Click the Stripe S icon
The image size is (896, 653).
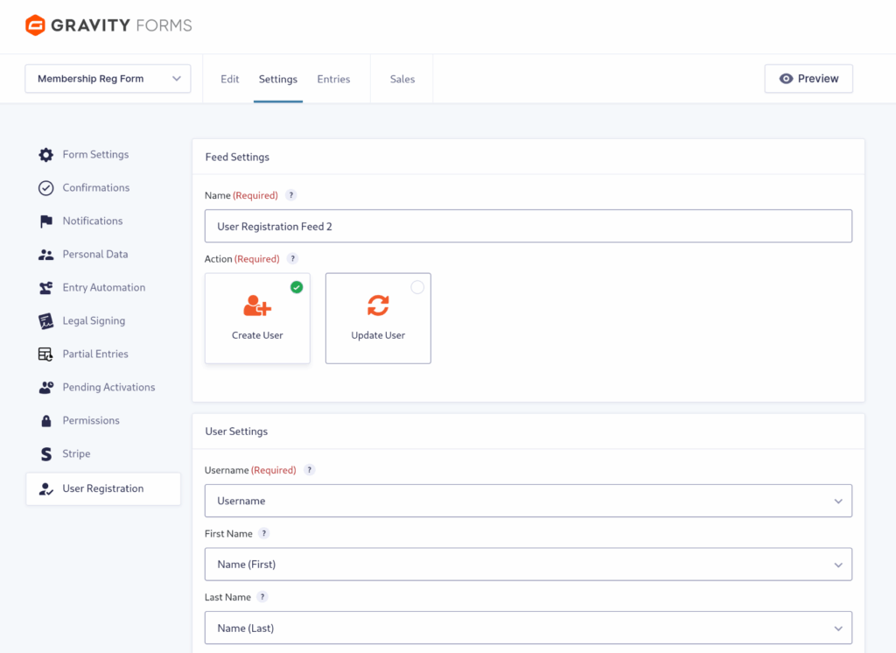[45, 454]
